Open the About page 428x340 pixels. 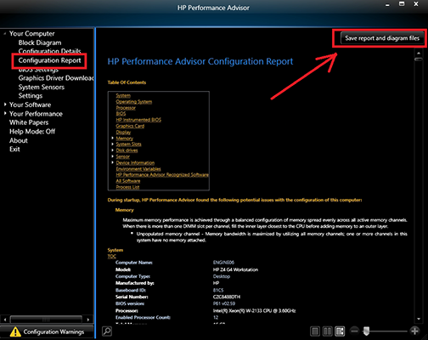(19, 140)
